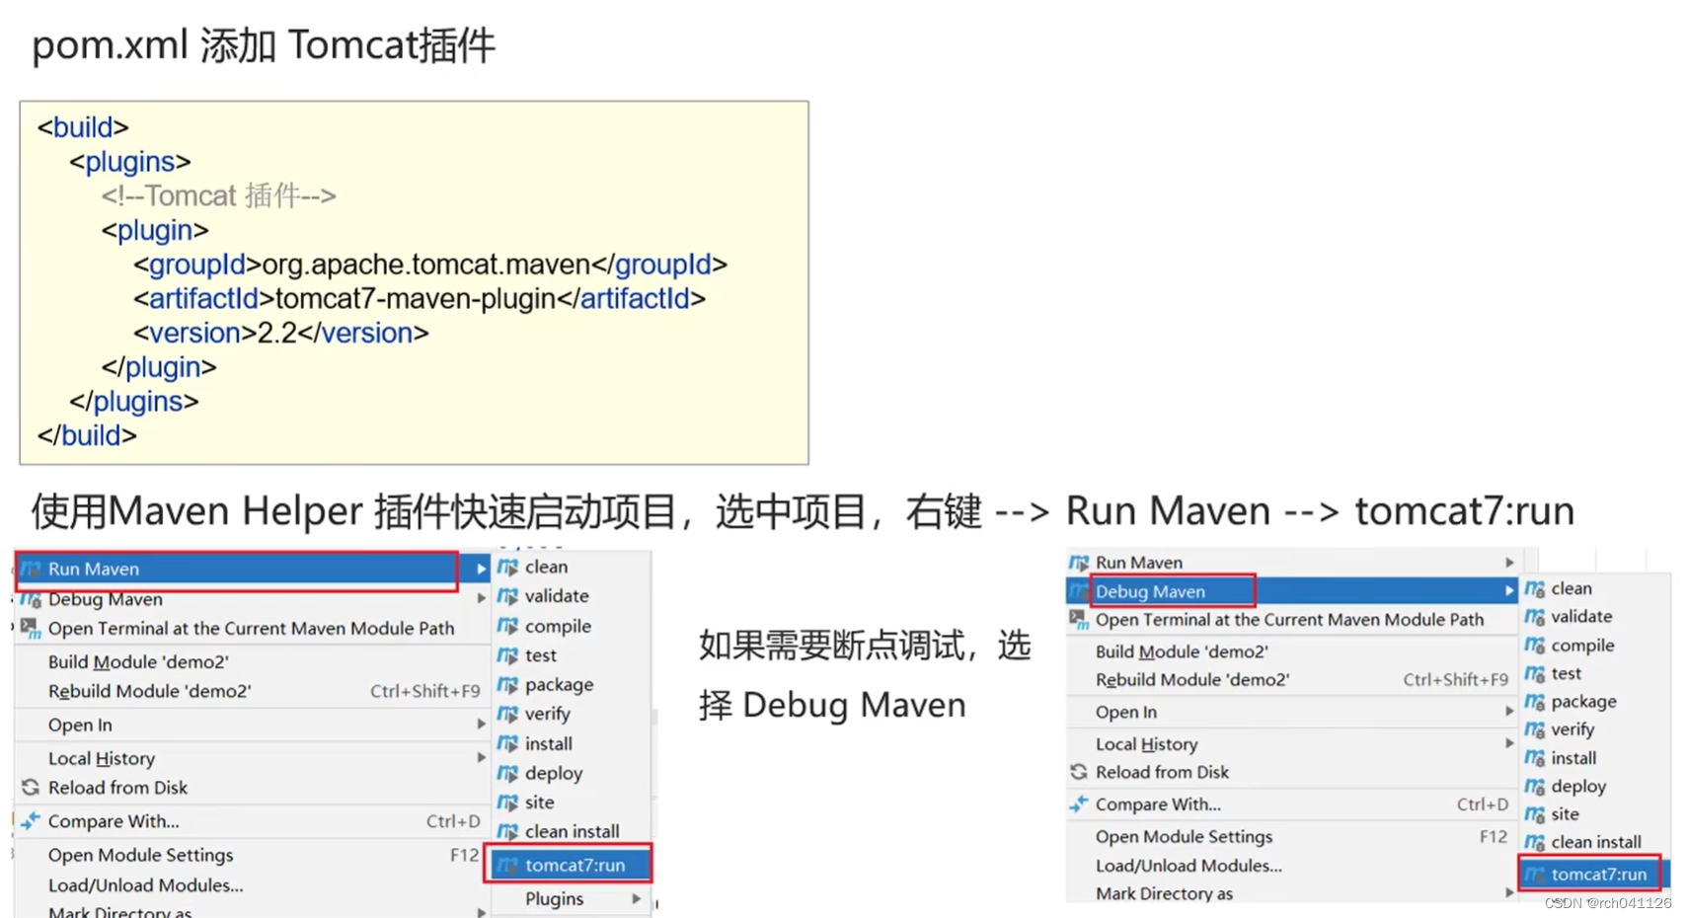Click Maven icon beside clean install in left submenu
Image resolution: width=1687 pixels, height=918 pixels.
(x=507, y=831)
